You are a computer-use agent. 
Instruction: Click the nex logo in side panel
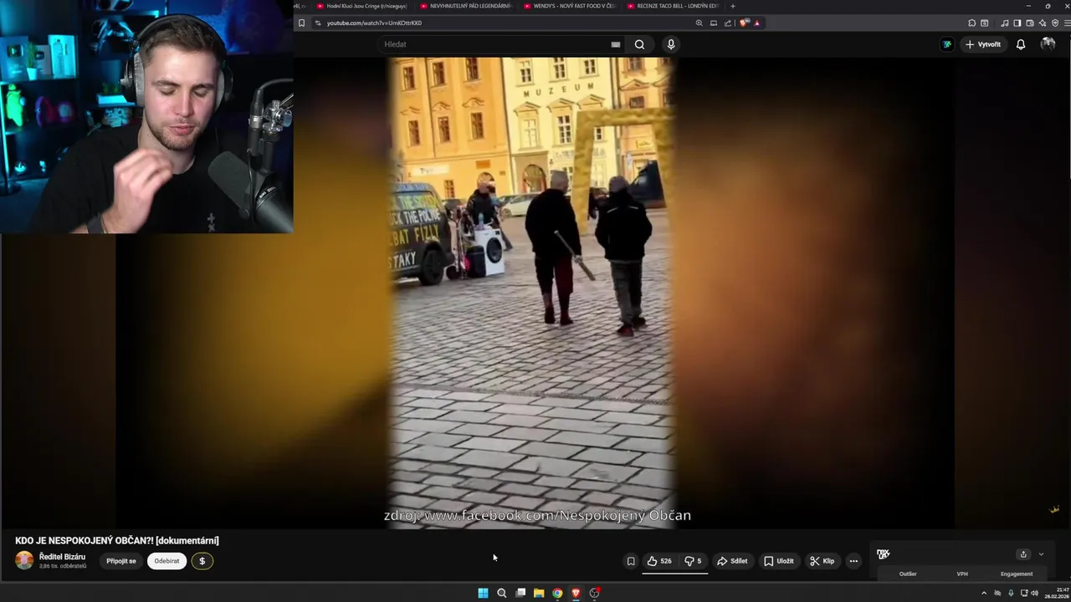click(883, 554)
